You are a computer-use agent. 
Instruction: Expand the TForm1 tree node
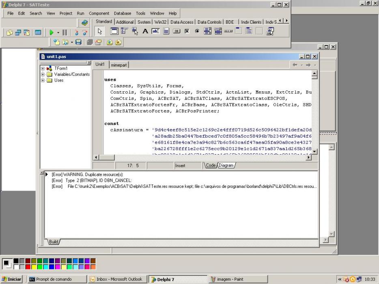pos(43,69)
